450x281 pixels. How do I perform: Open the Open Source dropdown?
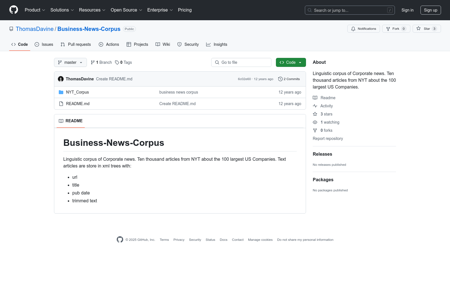click(126, 10)
